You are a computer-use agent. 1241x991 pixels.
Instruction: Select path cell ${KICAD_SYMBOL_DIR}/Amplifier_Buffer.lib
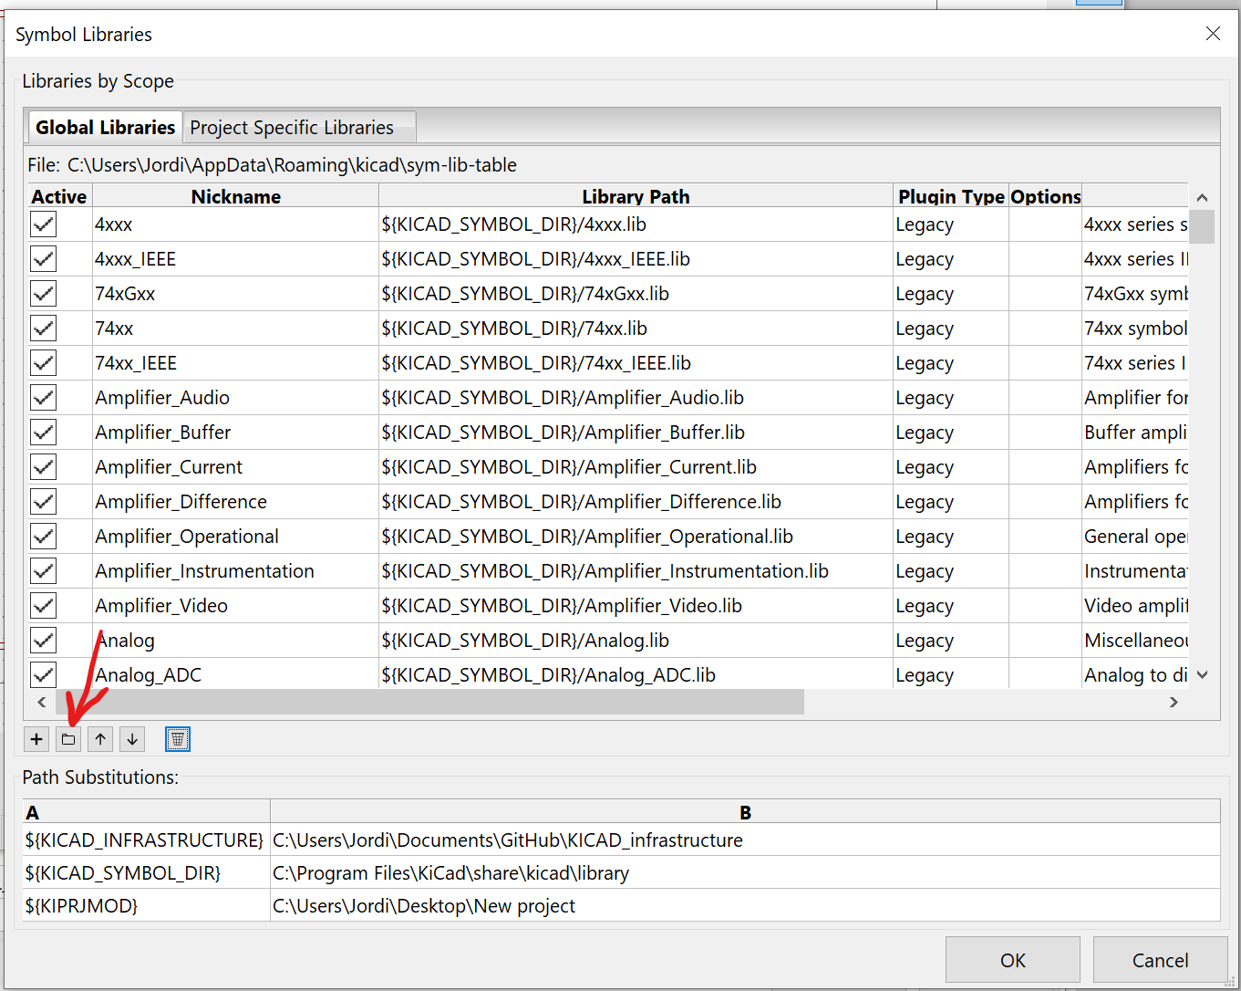point(636,433)
